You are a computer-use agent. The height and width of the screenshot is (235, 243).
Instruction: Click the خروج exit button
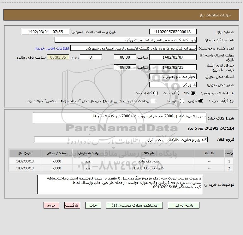coord(51,205)
